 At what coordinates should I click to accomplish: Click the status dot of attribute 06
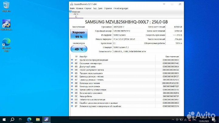coord(72,77)
